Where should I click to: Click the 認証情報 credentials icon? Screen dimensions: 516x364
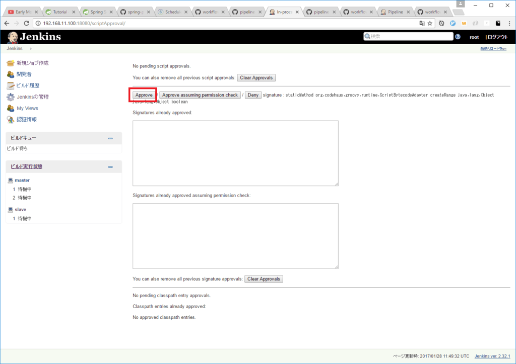(x=11, y=120)
